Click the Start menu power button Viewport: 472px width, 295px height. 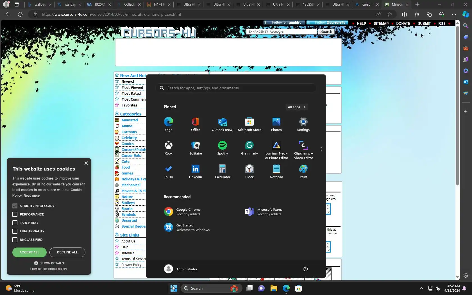306,269
